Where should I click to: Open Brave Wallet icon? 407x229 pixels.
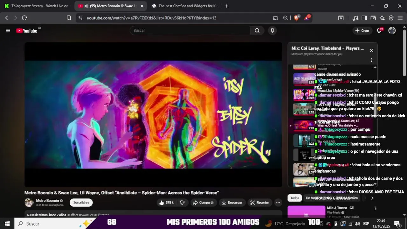tap(373, 18)
